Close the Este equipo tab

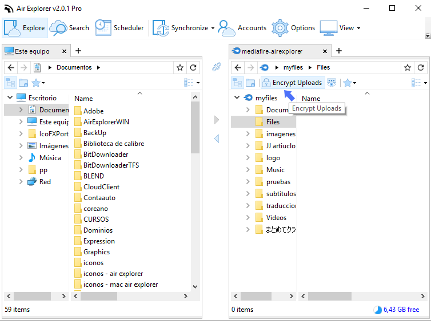click(64, 51)
